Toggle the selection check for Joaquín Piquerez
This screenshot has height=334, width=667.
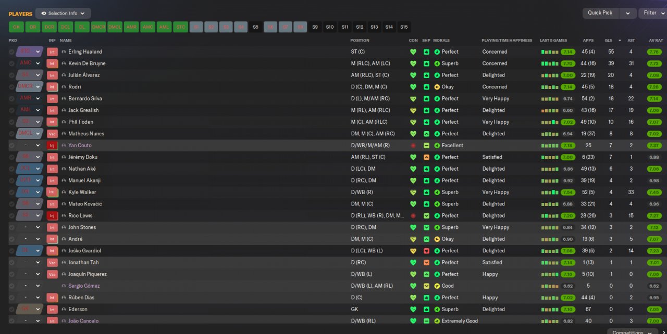pyautogui.click(x=11, y=274)
